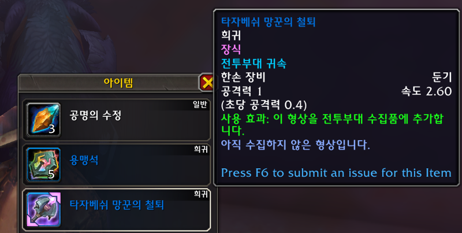Select the 타자베쉬 망꾼의 철퇴 mace icon
This screenshot has height=233, width=462.
(44, 209)
